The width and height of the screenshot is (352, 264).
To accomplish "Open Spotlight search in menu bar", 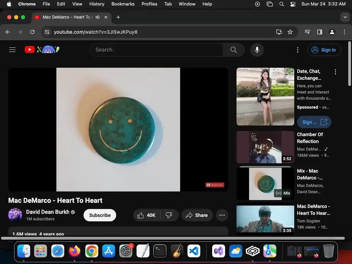I will (x=281, y=4).
